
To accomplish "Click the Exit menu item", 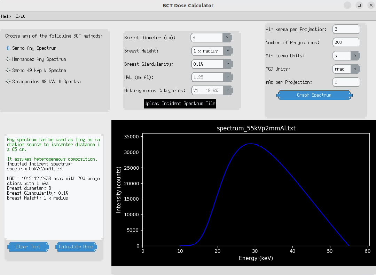I will point(20,16).
